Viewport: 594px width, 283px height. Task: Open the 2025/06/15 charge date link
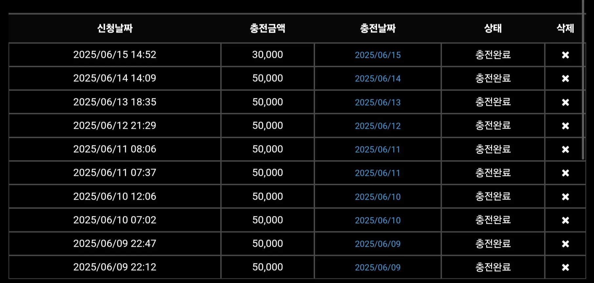378,55
